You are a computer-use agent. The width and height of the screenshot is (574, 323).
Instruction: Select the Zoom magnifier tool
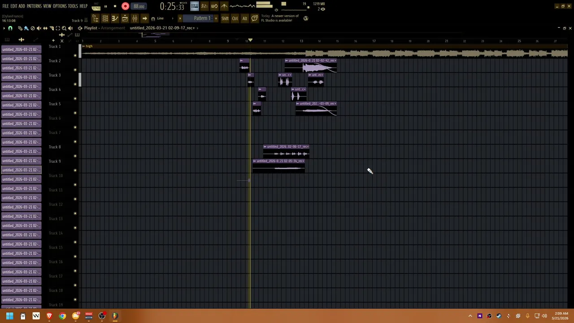click(64, 28)
